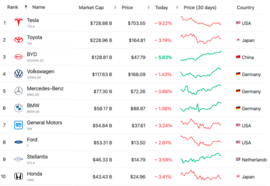The image size is (270, 186).
Task: Click the BYD logo icon
Action: pos(18,57)
